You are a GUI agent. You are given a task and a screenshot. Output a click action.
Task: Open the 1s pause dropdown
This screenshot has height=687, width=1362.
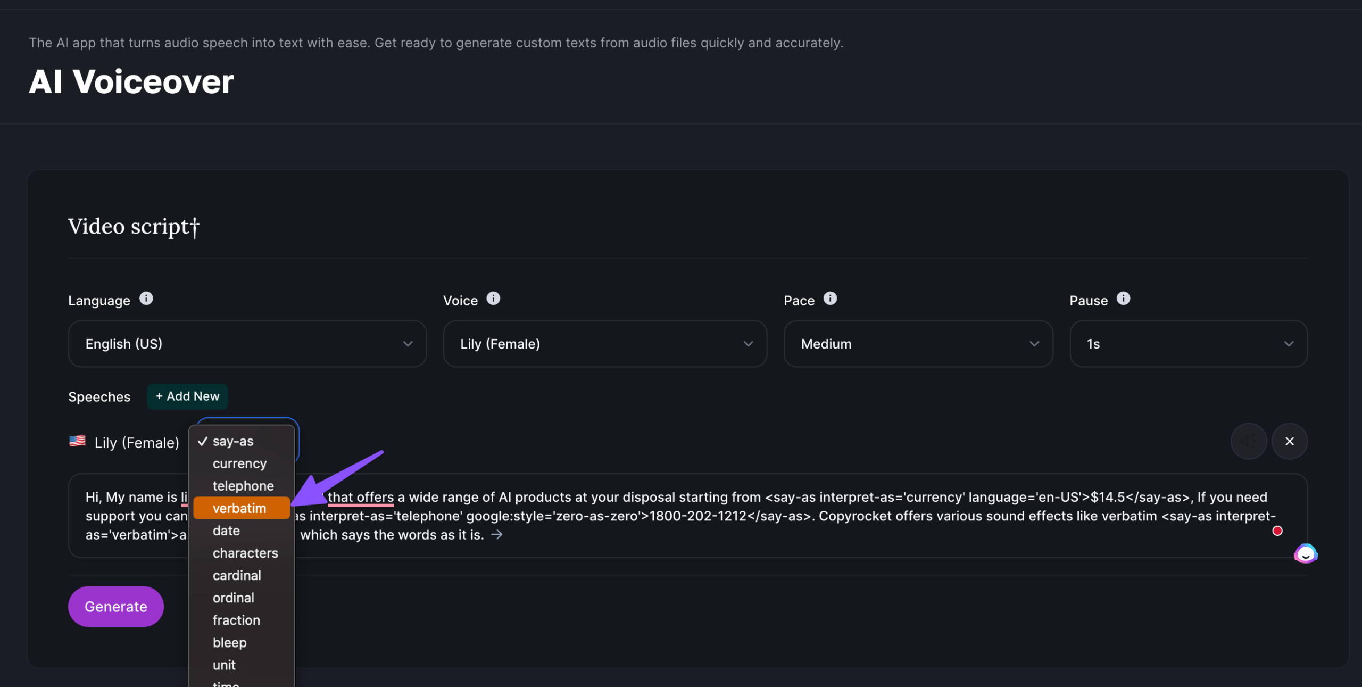click(x=1188, y=344)
